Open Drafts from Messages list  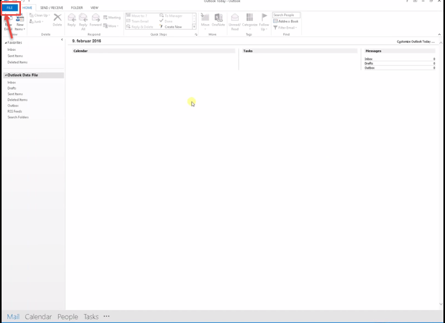(x=369, y=63)
